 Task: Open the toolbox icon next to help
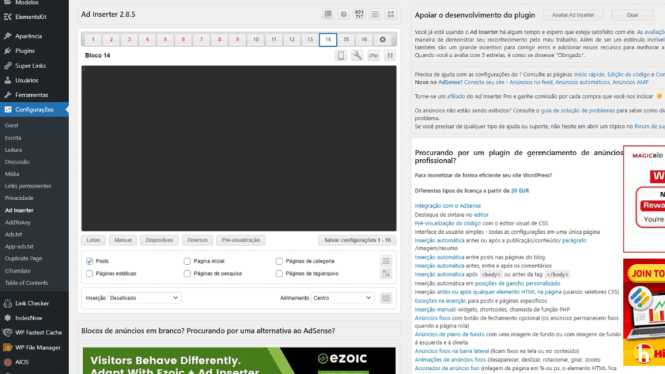[x=328, y=14]
